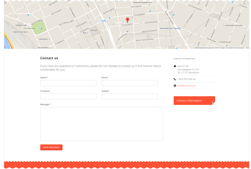Click the home address icon beside Norron AB

175,66
